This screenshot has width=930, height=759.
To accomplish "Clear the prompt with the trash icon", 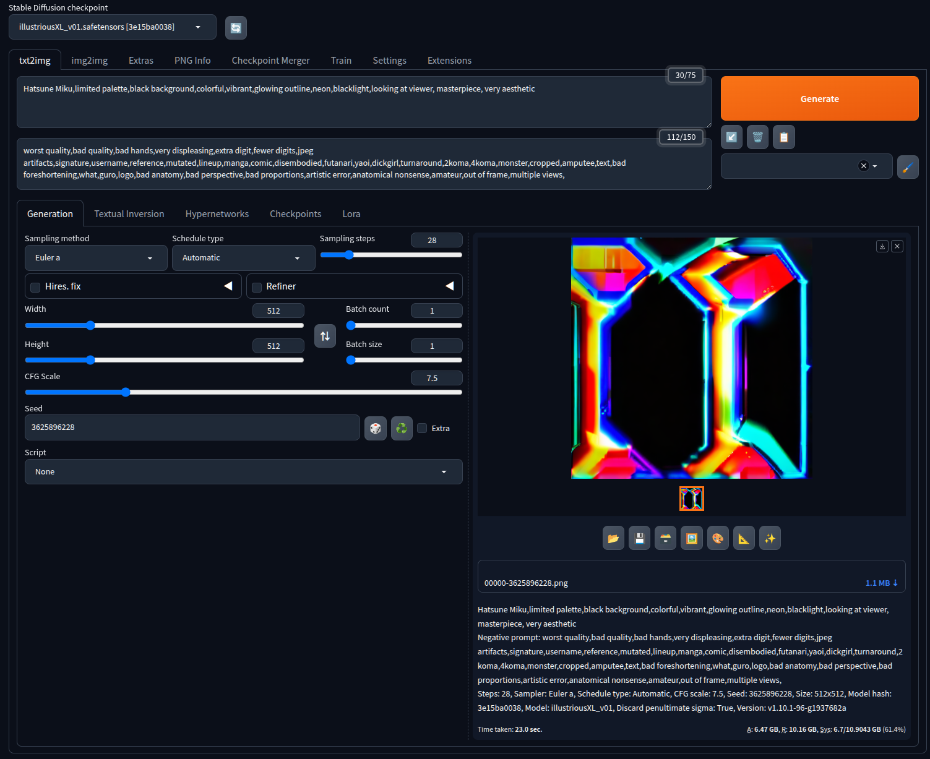I will [757, 137].
